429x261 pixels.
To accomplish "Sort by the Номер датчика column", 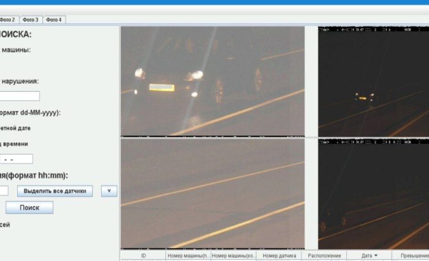I will coord(279,255).
